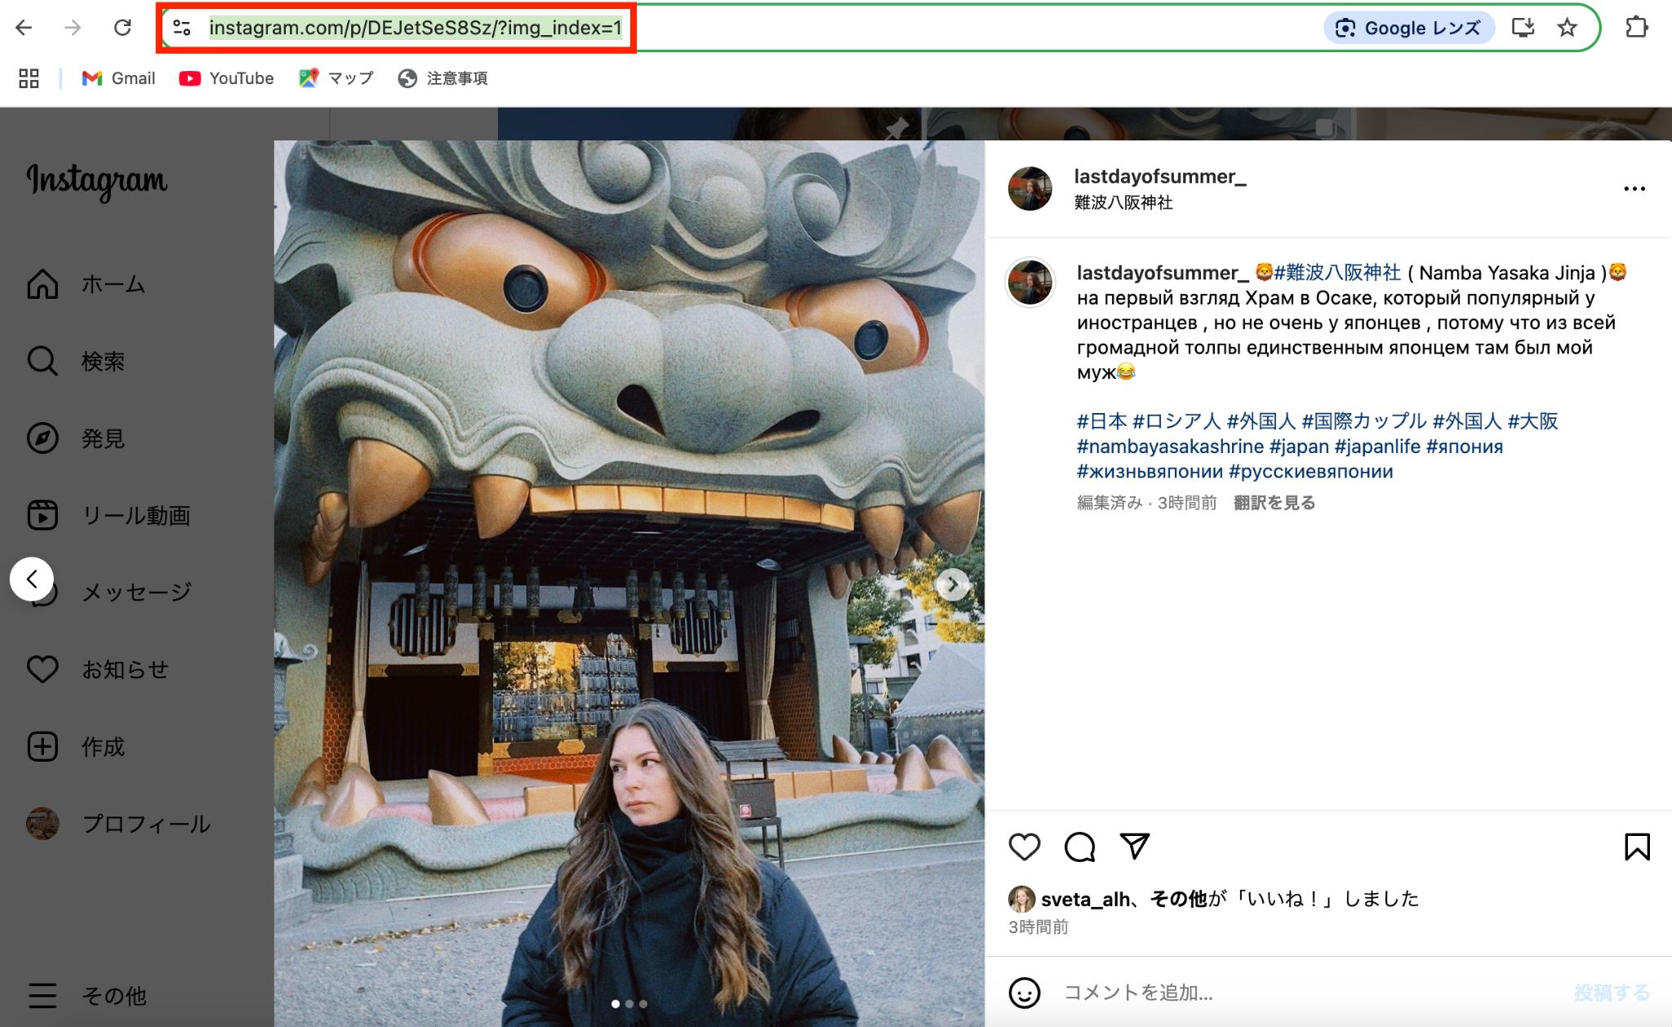
Task: Open Google レンズ search
Action: coord(1409,28)
